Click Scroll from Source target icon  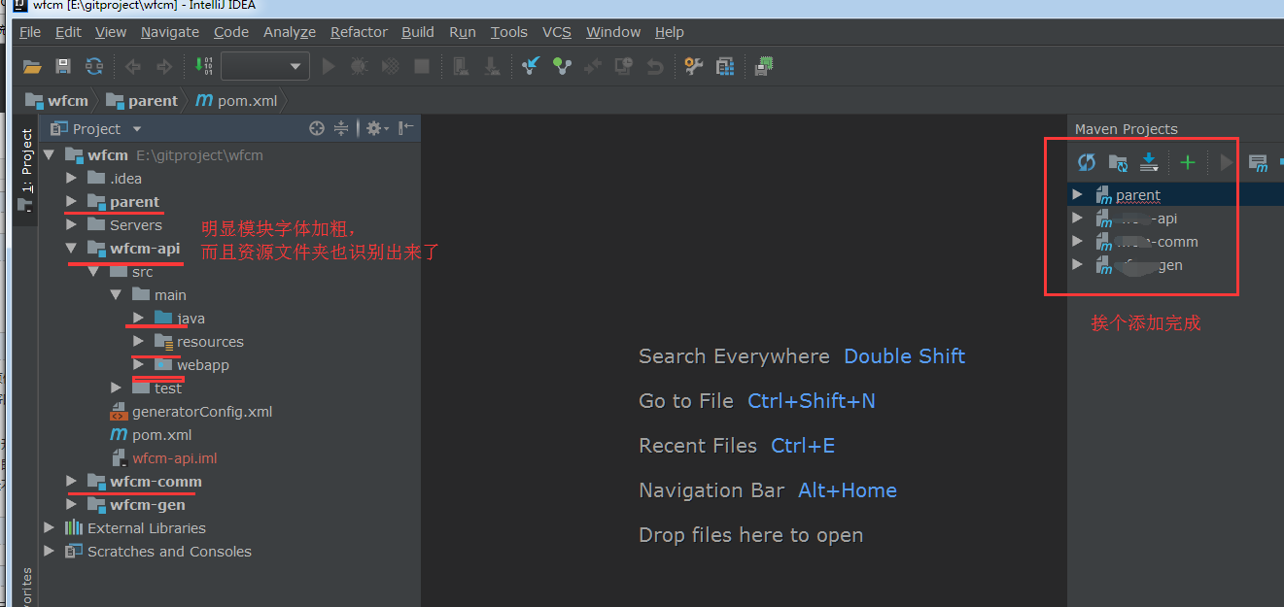[x=316, y=128]
